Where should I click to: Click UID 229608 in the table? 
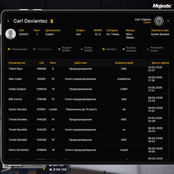41,150
